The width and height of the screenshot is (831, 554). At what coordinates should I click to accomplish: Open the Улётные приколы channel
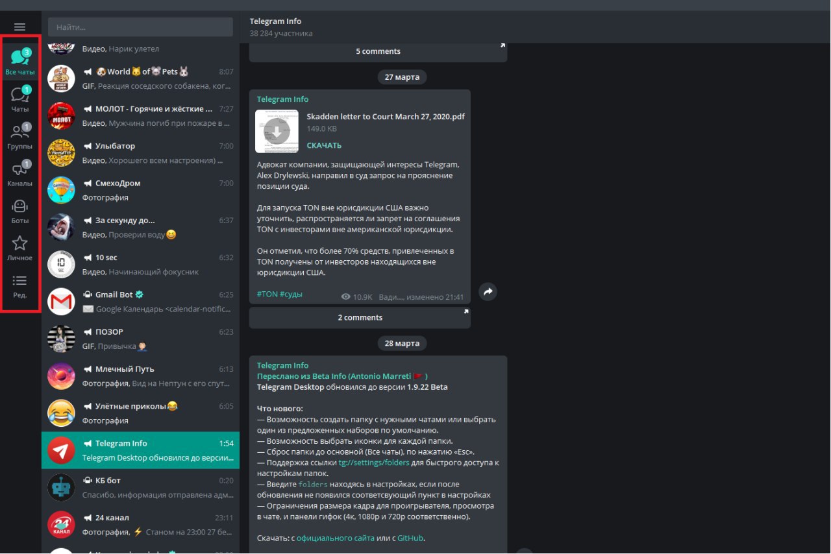point(140,413)
